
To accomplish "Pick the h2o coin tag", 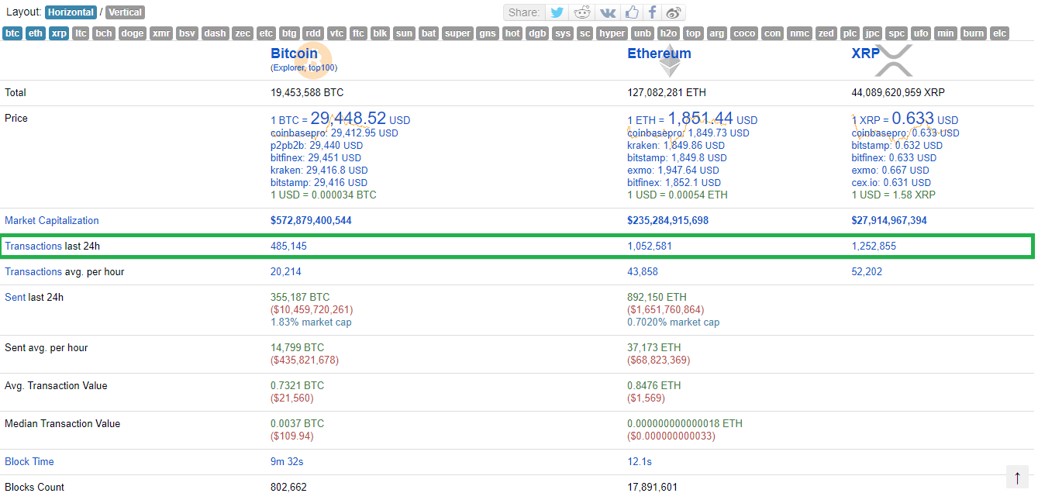I will tap(668, 33).
